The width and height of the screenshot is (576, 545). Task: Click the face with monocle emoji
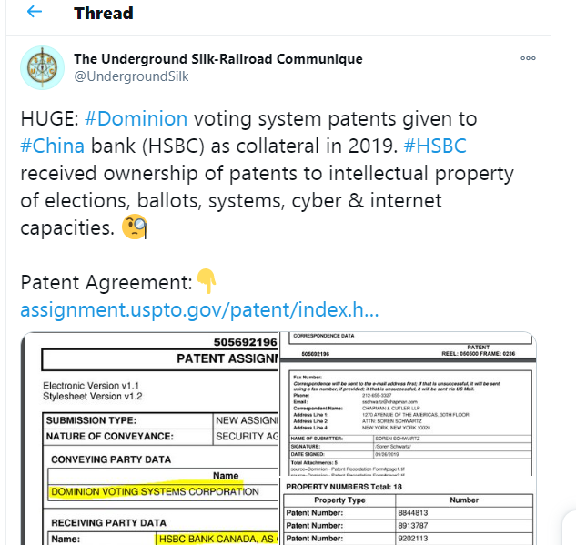(x=135, y=227)
